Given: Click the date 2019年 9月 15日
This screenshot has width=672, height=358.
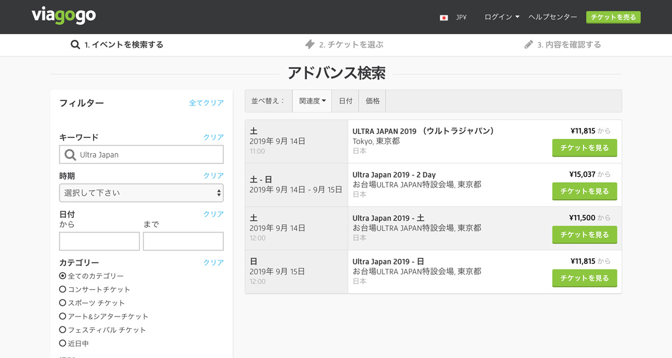Looking at the screenshot, I should tap(277, 272).
